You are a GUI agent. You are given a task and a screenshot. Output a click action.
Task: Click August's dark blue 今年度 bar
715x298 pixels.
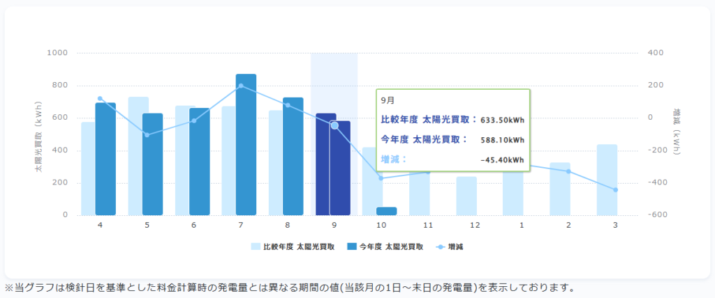[x=293, y=156]
